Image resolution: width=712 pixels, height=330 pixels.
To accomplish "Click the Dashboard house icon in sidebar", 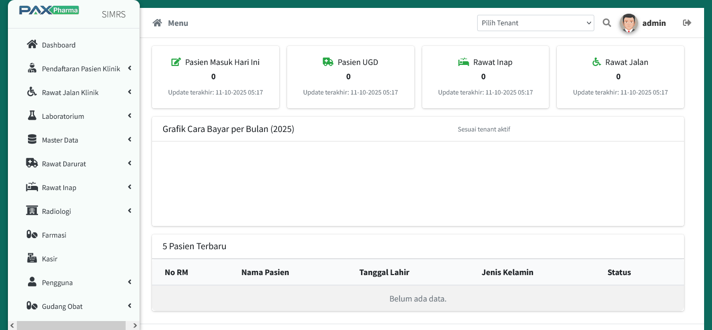I will (x=32, y=44).
